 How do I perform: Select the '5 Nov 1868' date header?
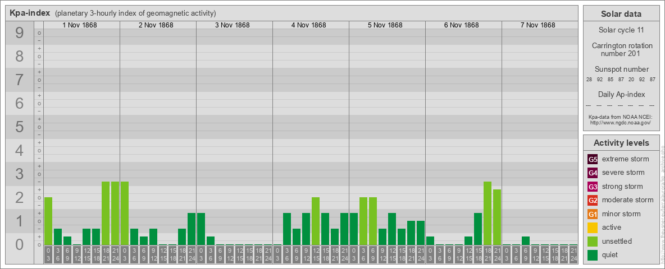(x=385, y=25)
